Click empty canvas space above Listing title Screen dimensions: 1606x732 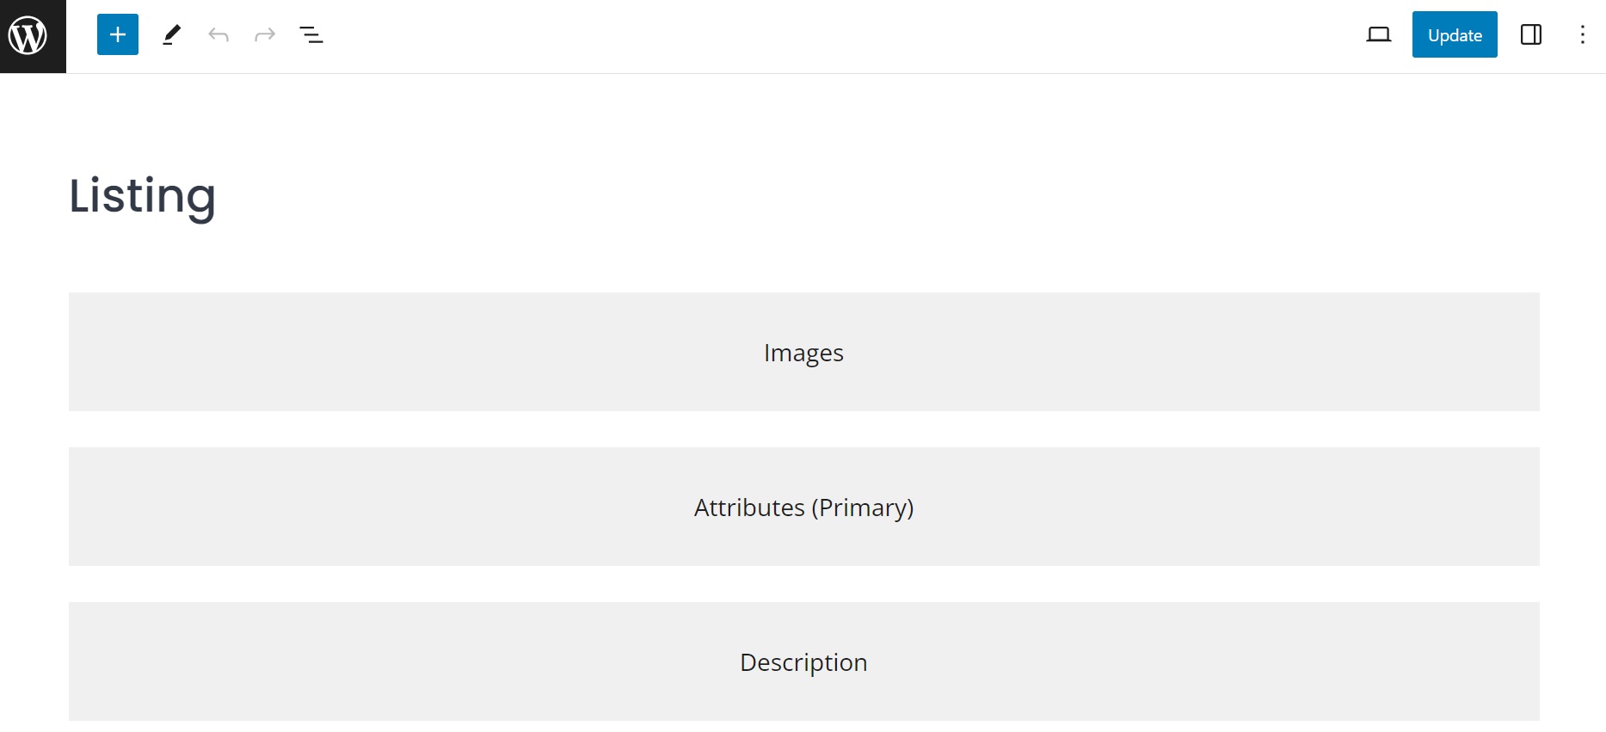point(804,120)
